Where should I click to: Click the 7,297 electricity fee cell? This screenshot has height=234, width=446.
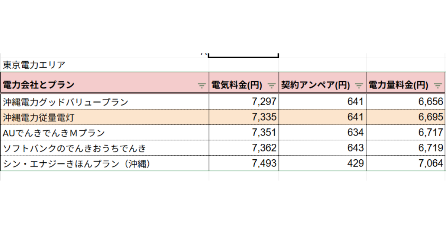(x=244, y=101)
